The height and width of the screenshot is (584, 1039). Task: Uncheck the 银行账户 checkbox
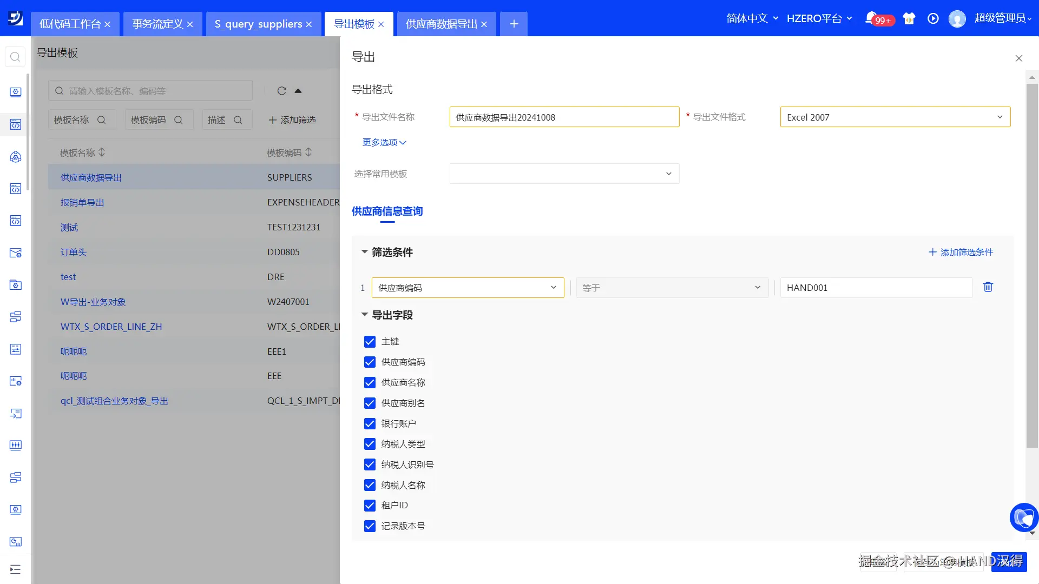(370, 424)
